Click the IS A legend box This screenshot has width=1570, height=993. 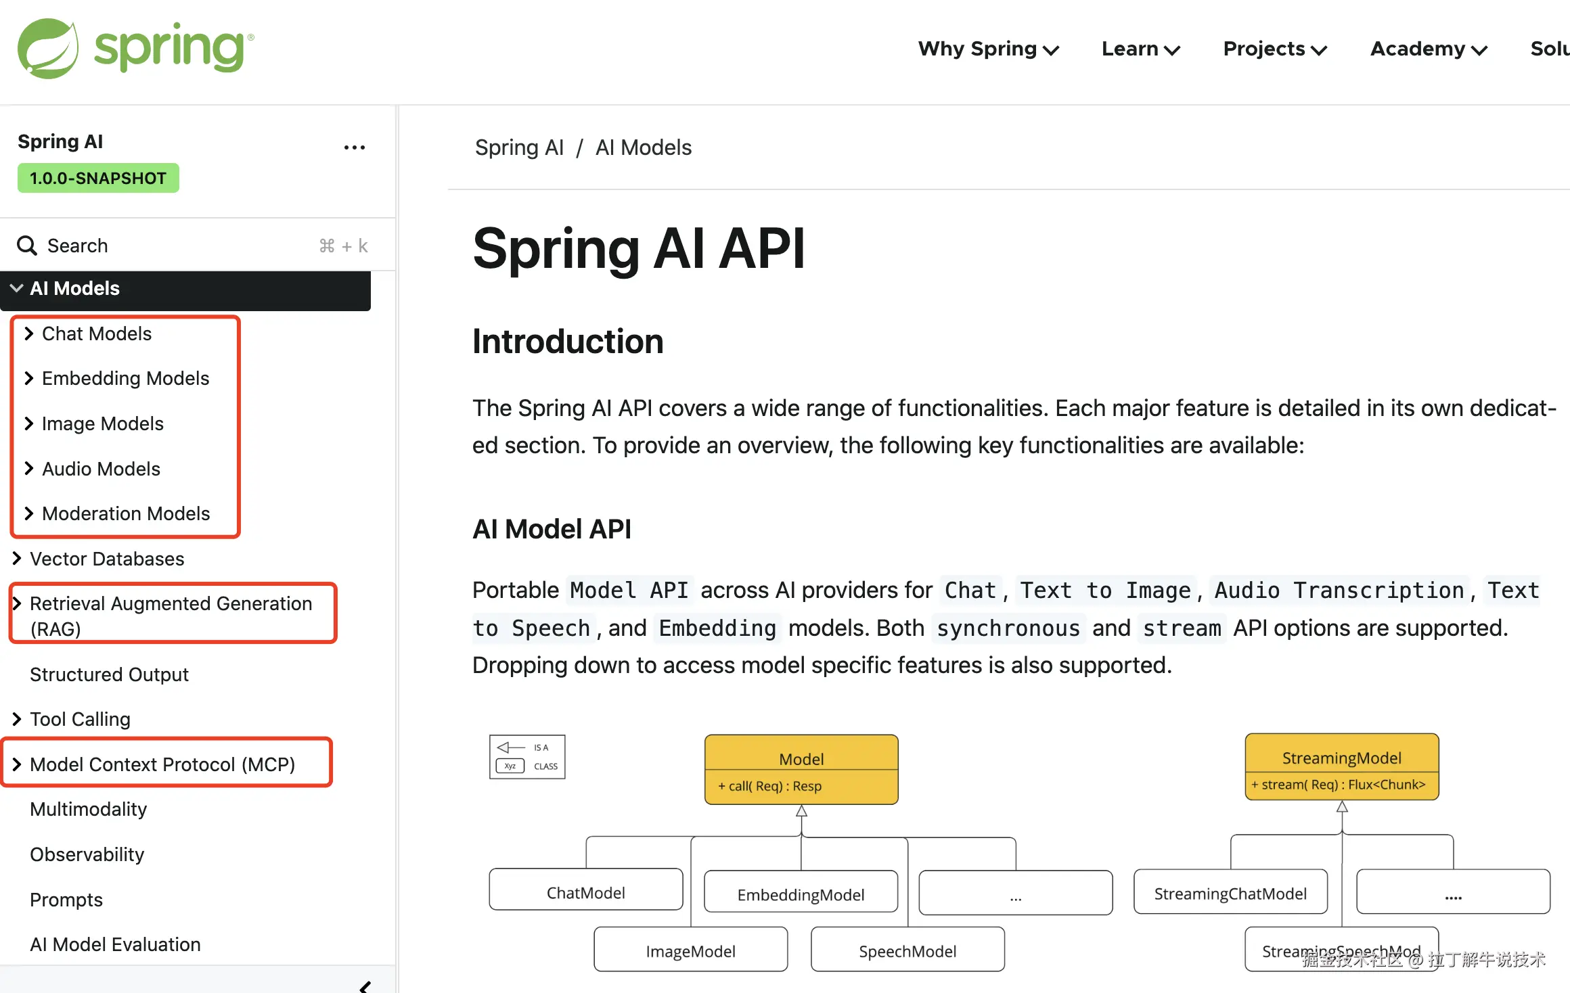tap(527, 757)
